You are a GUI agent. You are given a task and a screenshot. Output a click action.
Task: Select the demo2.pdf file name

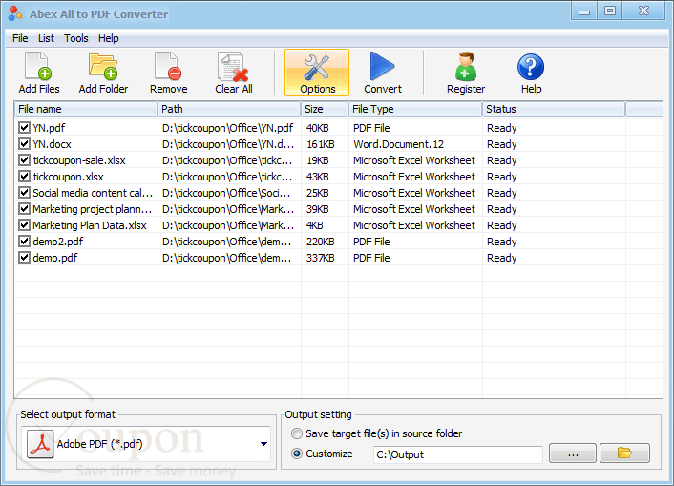click(57, 242)
